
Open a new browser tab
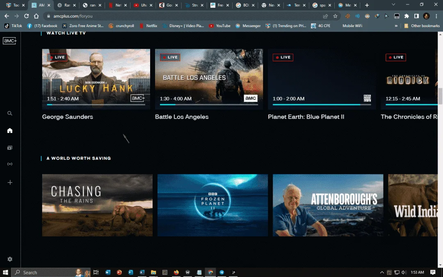tap(367, 5)
